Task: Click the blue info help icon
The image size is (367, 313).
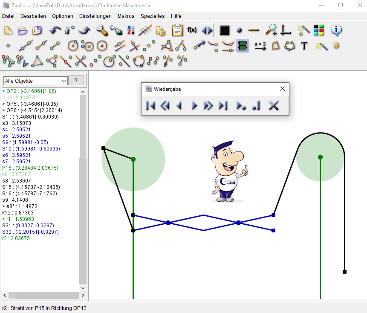Action: [336, 30]
